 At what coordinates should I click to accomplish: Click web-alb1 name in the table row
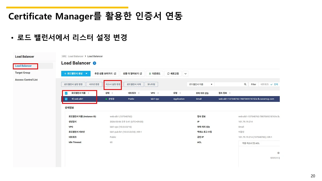pyautogui.click(x=79, y=99)
